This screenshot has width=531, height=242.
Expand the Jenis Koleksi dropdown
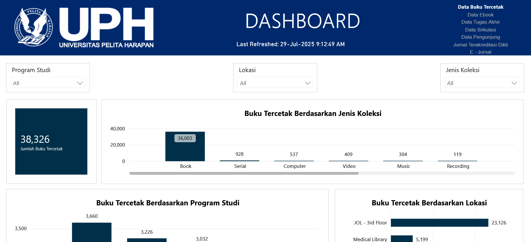482,82
